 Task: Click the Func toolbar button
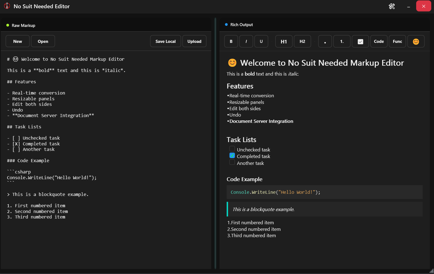tap(397, 41)
